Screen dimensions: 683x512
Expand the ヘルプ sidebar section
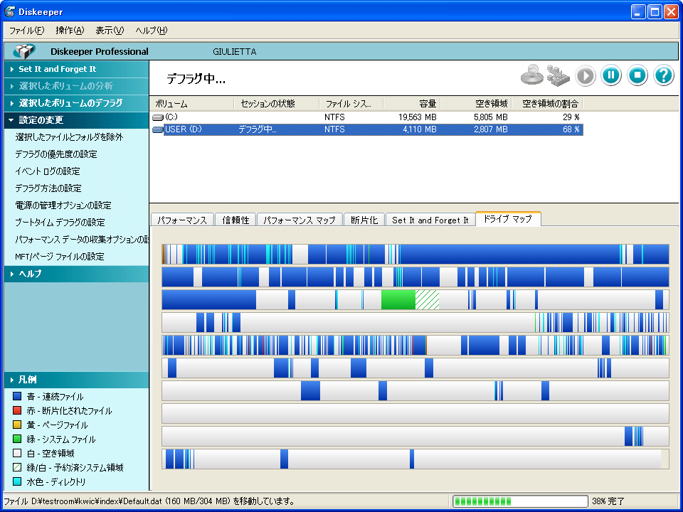[76, 274]
